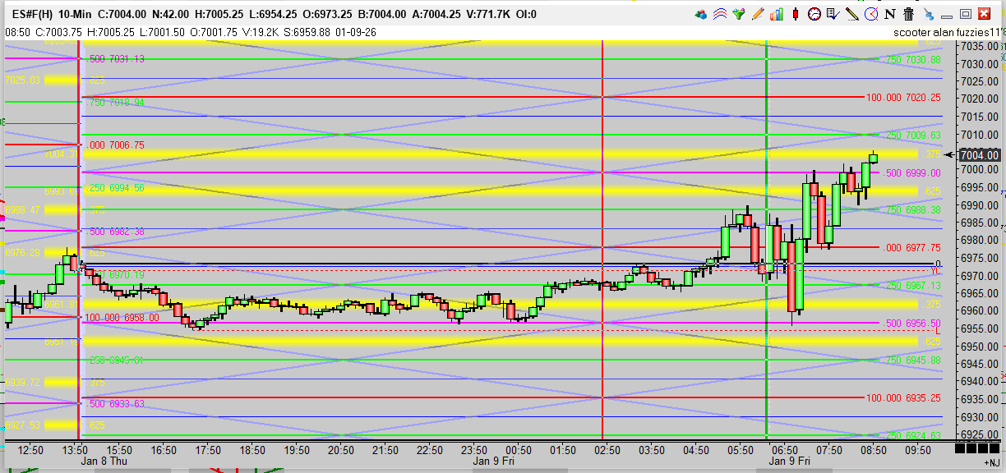Select the red candlestick chart icon
The image size is (1006, 473).
[x=795, y=14]
